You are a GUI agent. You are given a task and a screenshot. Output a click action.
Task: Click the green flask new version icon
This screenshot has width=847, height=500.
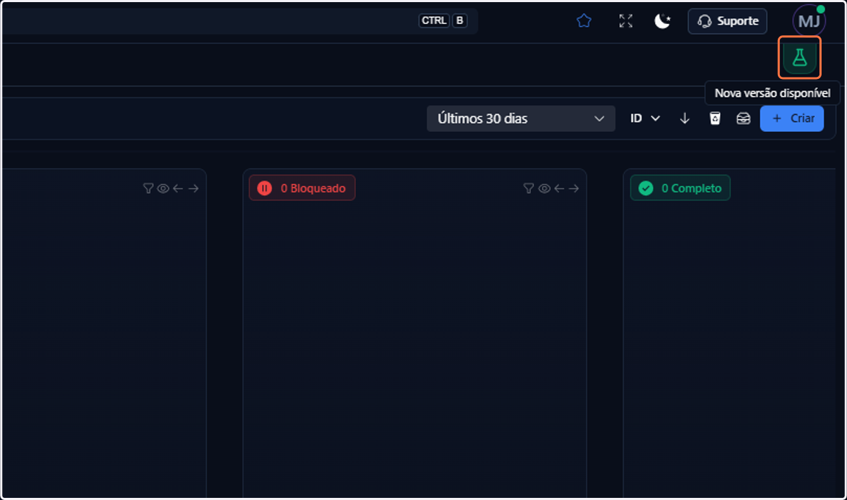coord(800,57)
